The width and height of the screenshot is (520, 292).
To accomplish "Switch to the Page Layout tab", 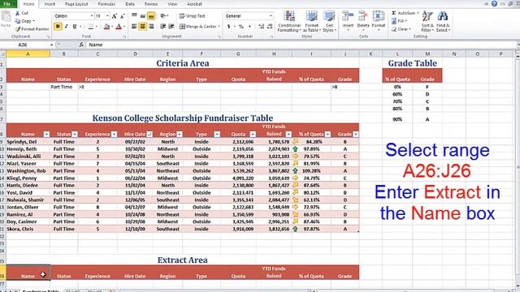I will pos(76,4).
